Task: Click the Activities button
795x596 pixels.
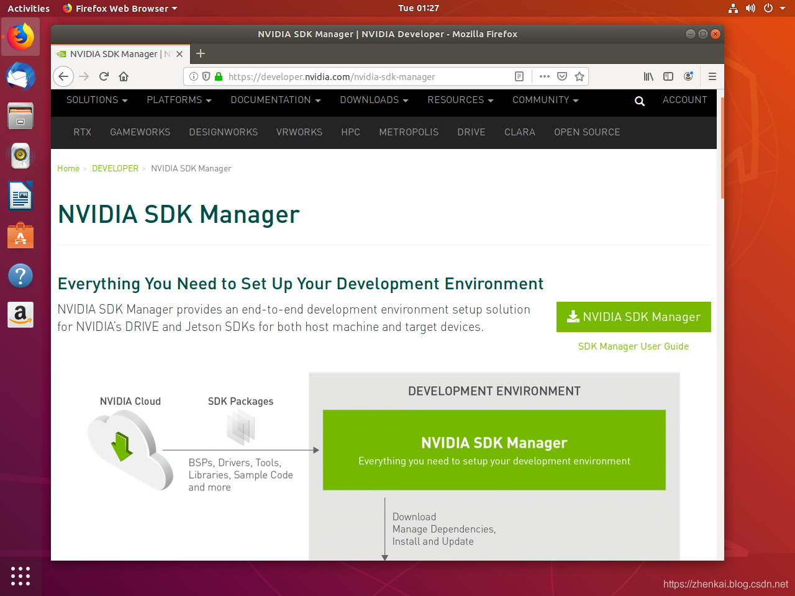Action: [29, 8]
